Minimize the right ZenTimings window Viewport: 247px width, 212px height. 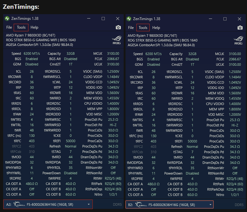tap(211, 19)
